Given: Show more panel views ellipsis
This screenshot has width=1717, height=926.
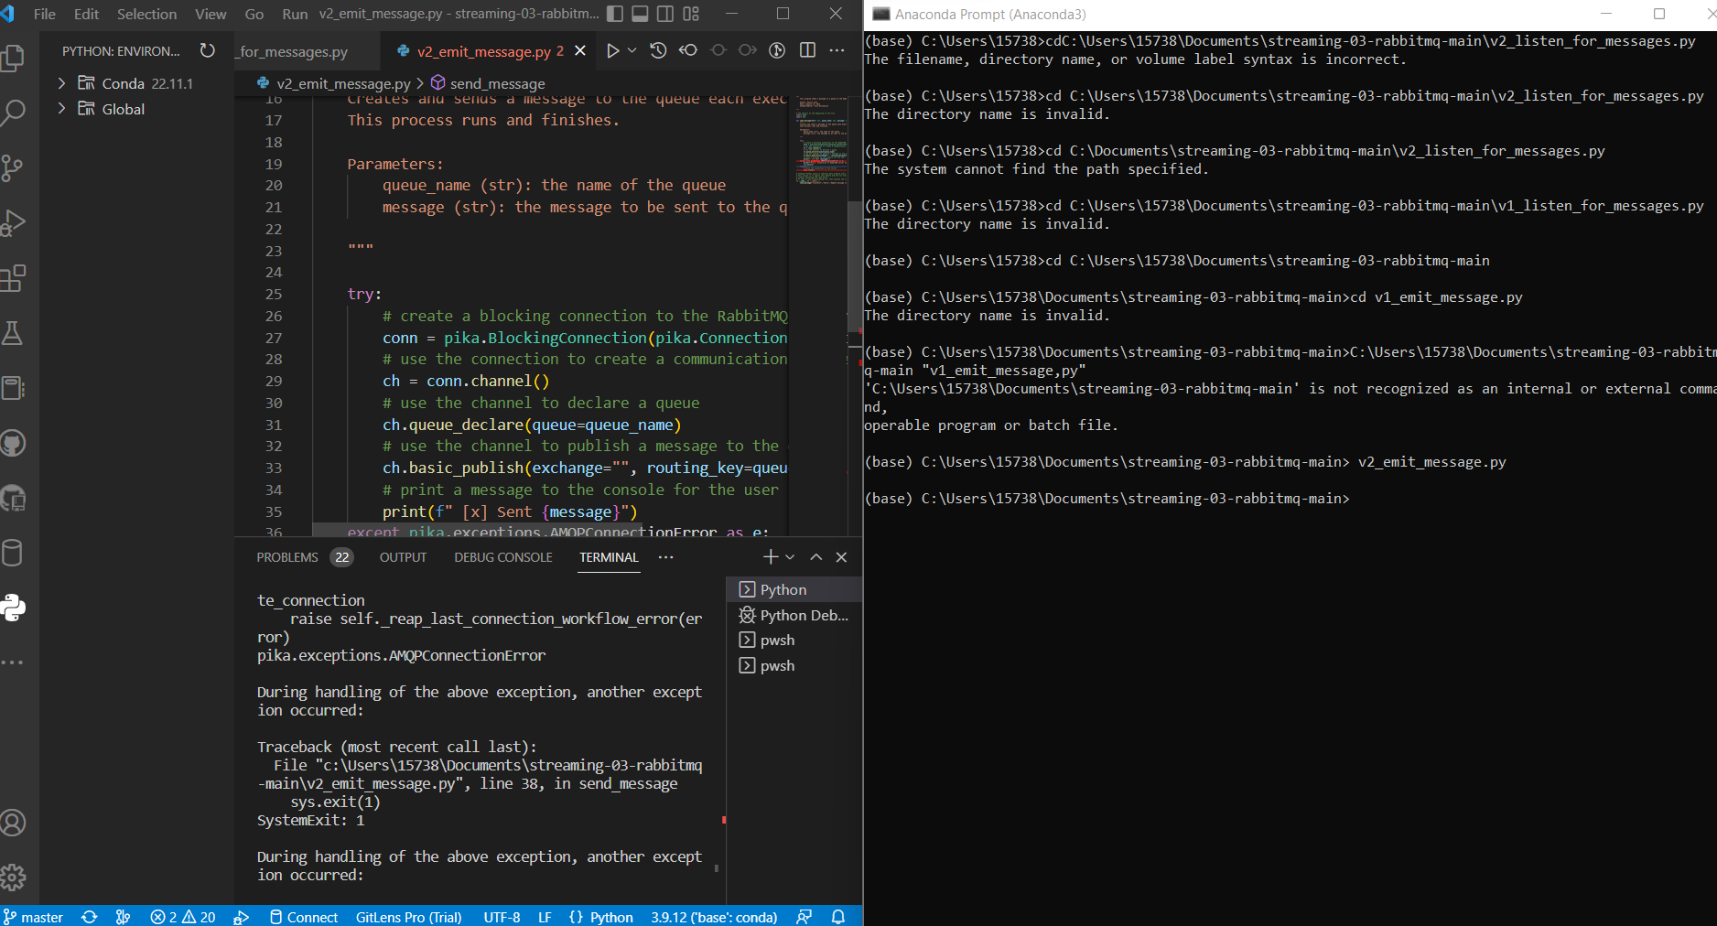Looking at the screenshot, I should coord(665,557).
